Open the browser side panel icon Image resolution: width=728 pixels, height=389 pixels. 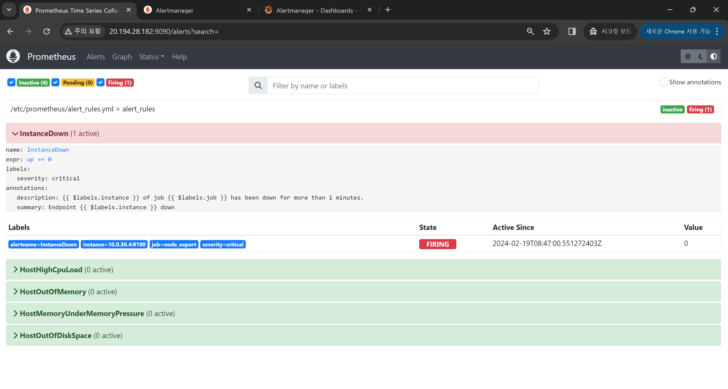pyautogui.click(x=572, y=31)
